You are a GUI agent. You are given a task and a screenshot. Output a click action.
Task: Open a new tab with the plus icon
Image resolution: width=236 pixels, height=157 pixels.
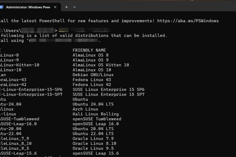pyautogui.click(x=66, y=7)
